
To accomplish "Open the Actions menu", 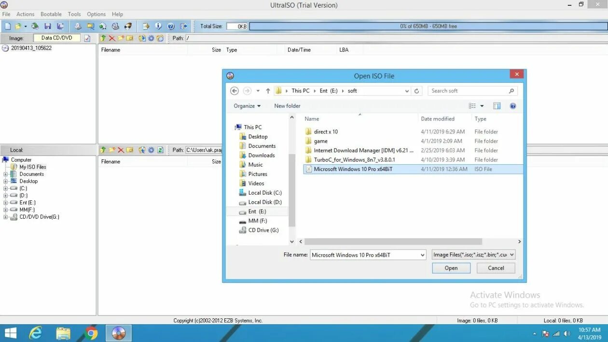I will [x=26, y=14].
